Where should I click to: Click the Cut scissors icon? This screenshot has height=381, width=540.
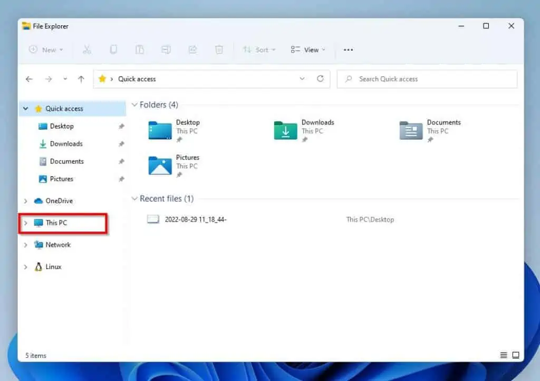pyautogui.click(x=87, y=50)
